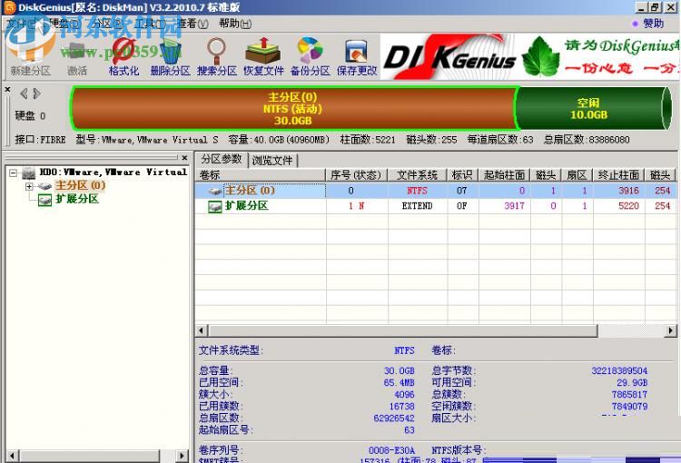Open the 帮助(H) menu

(x=235, y=24)
